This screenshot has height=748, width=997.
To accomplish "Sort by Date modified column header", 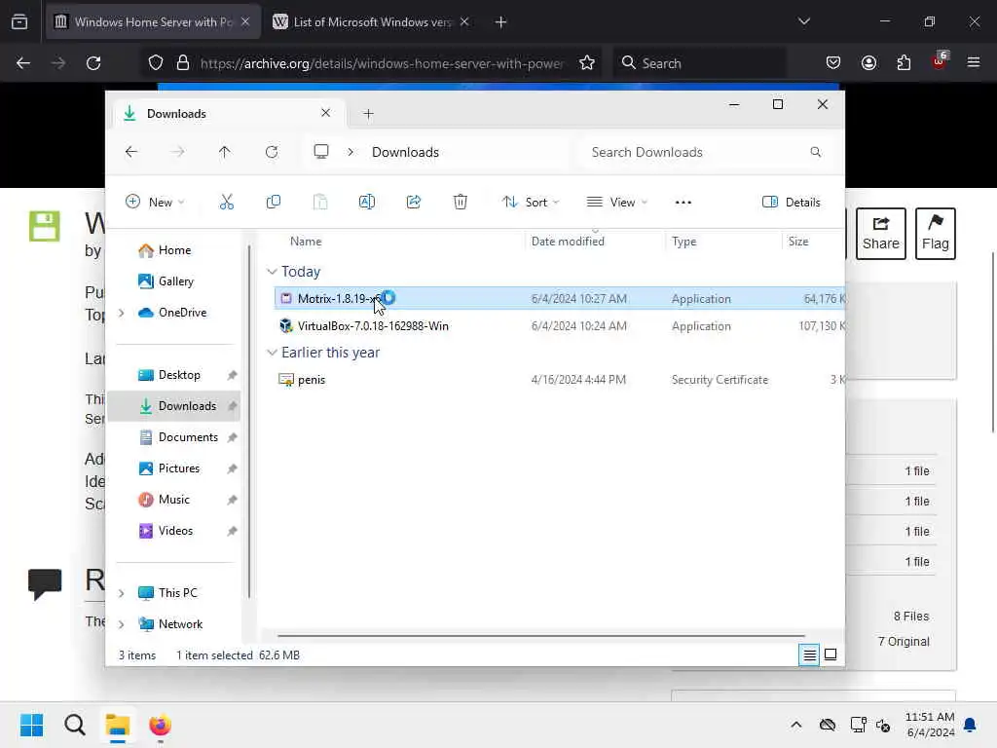I will pyautogui.click(x=568, y=242).
